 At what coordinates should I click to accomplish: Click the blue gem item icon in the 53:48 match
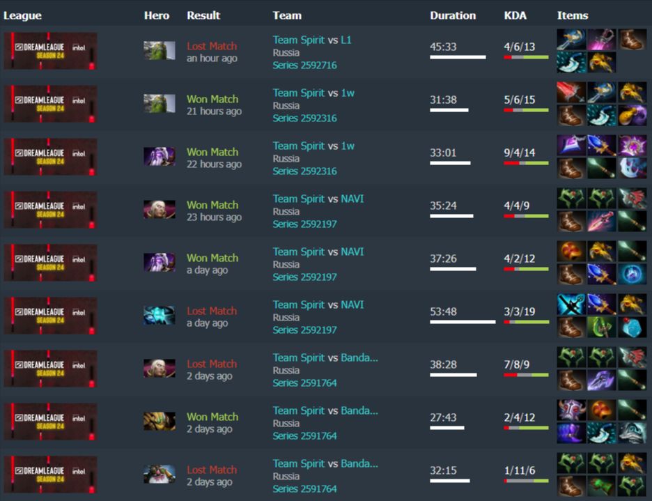point(632,327)
